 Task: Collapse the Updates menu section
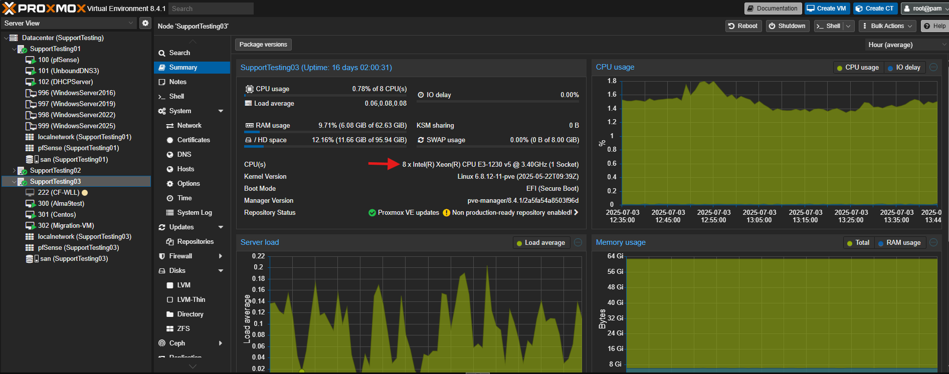pyautogui.click(x=221, y=227)
